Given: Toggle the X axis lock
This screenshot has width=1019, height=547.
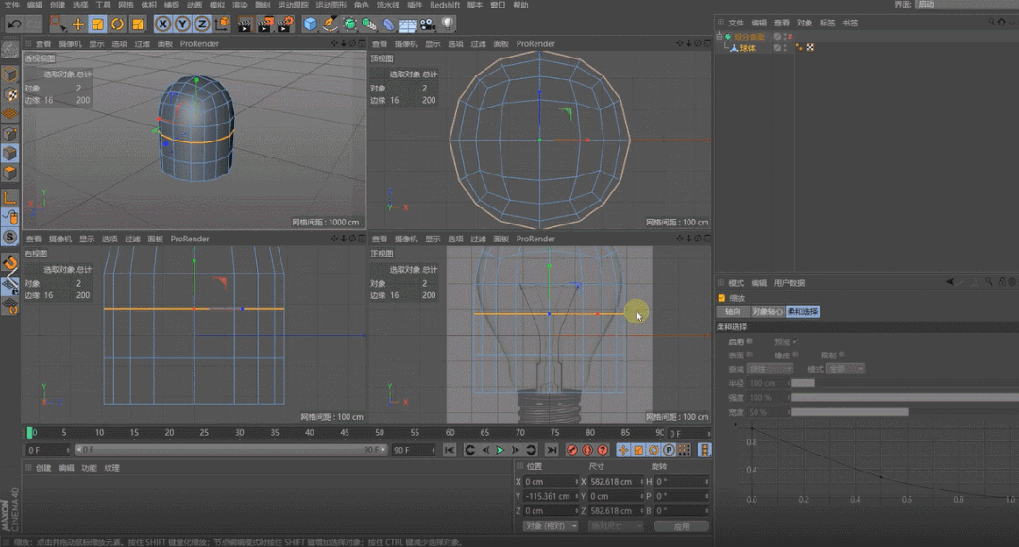Looking at the screenshot, I should [162, 24].
